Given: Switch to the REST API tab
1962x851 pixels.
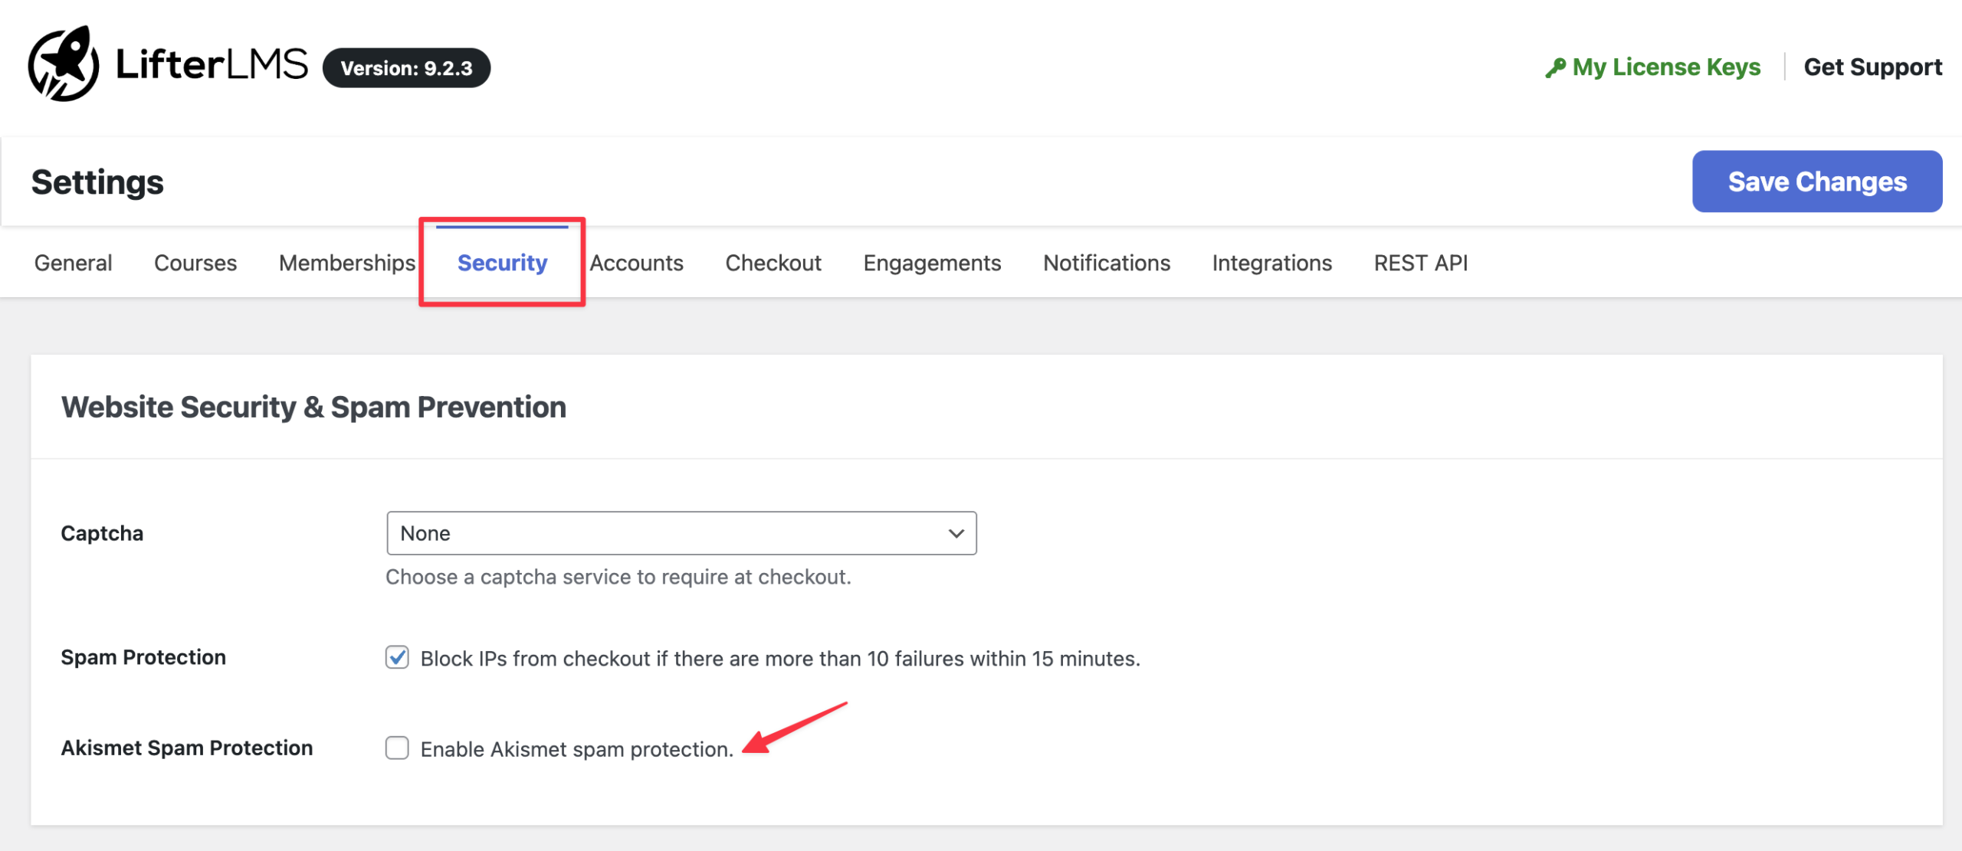Looking at the screenshot, I should pyautogui.click(x=1420, y=263).
